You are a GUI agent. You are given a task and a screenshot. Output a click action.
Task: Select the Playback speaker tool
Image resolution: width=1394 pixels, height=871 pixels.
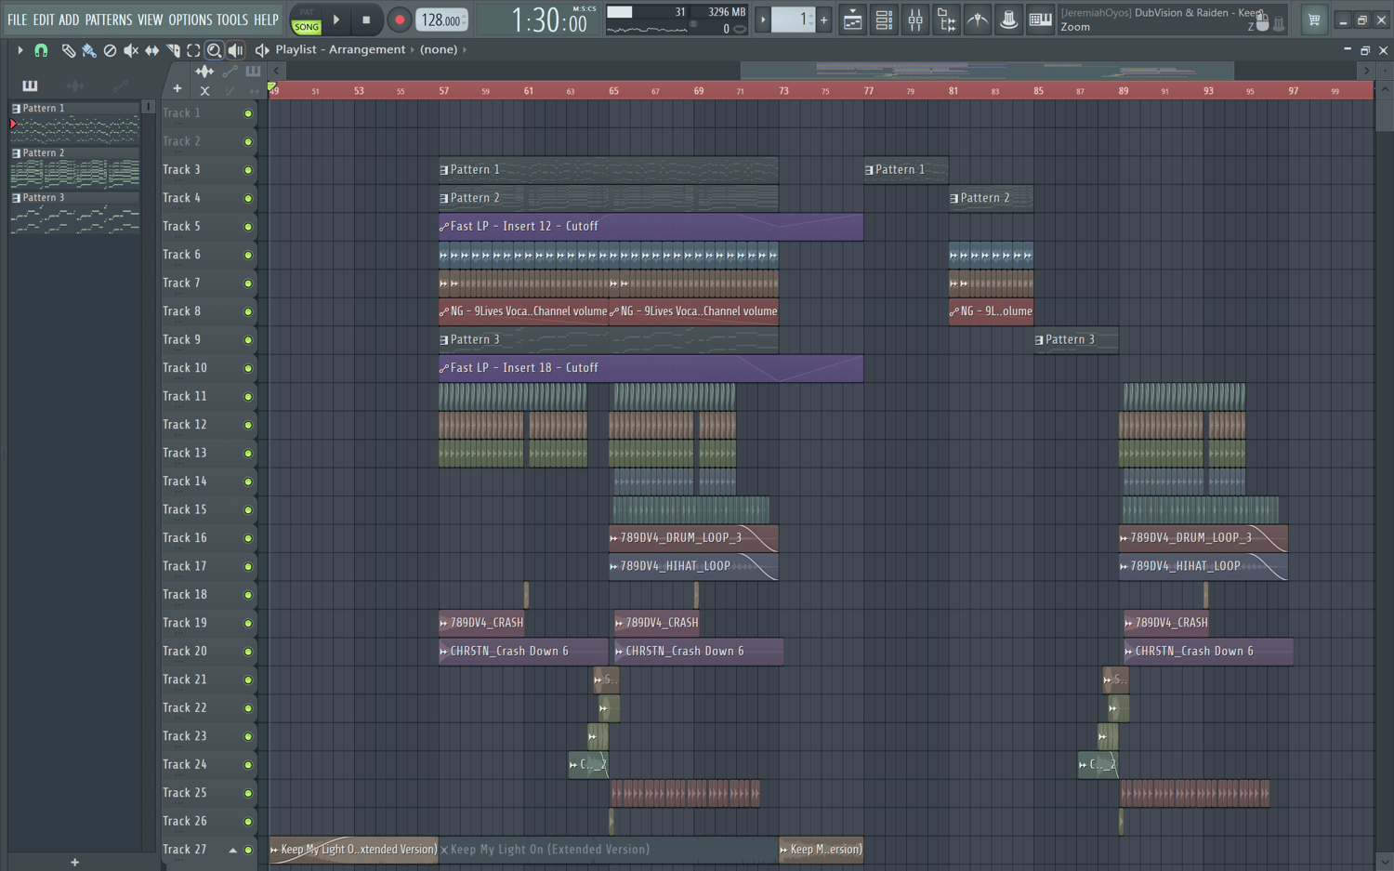pos(235,50)
